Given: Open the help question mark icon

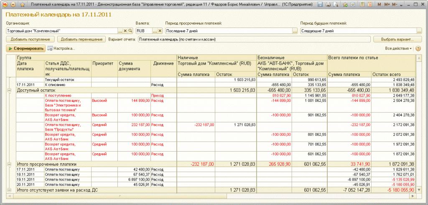Looking at the screenshot, I should (418, 48).
